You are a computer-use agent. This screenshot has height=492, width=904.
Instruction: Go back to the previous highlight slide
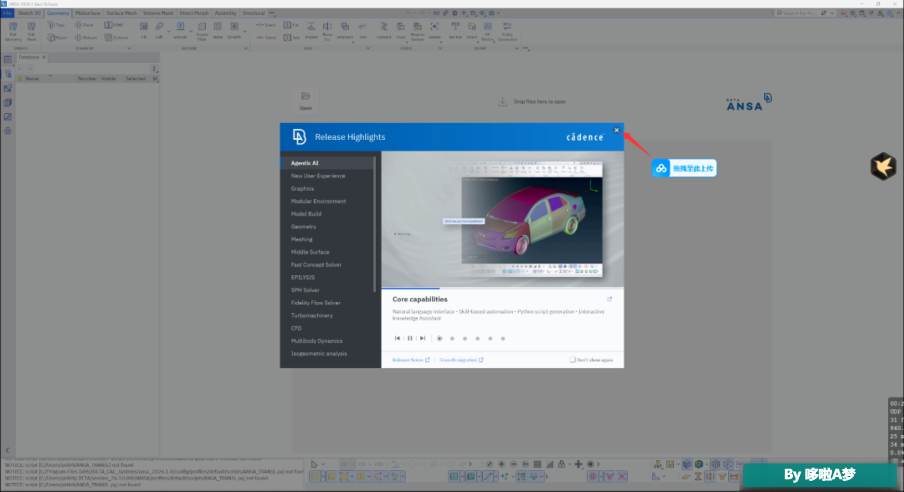pos(397,338)
